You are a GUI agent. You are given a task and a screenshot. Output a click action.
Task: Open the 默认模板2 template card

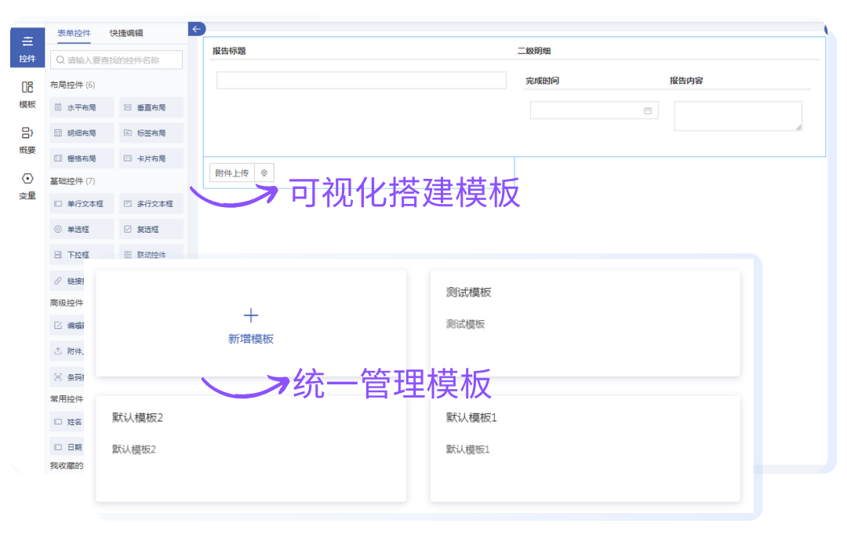(x=251, y=449)
